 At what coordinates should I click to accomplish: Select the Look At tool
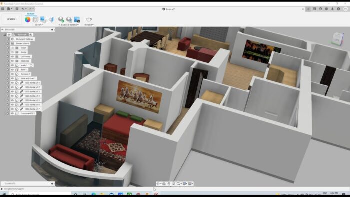point(164,184)
